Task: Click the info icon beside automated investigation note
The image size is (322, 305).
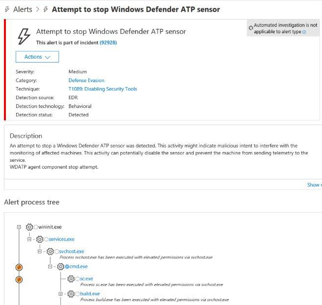Action: 304,32
